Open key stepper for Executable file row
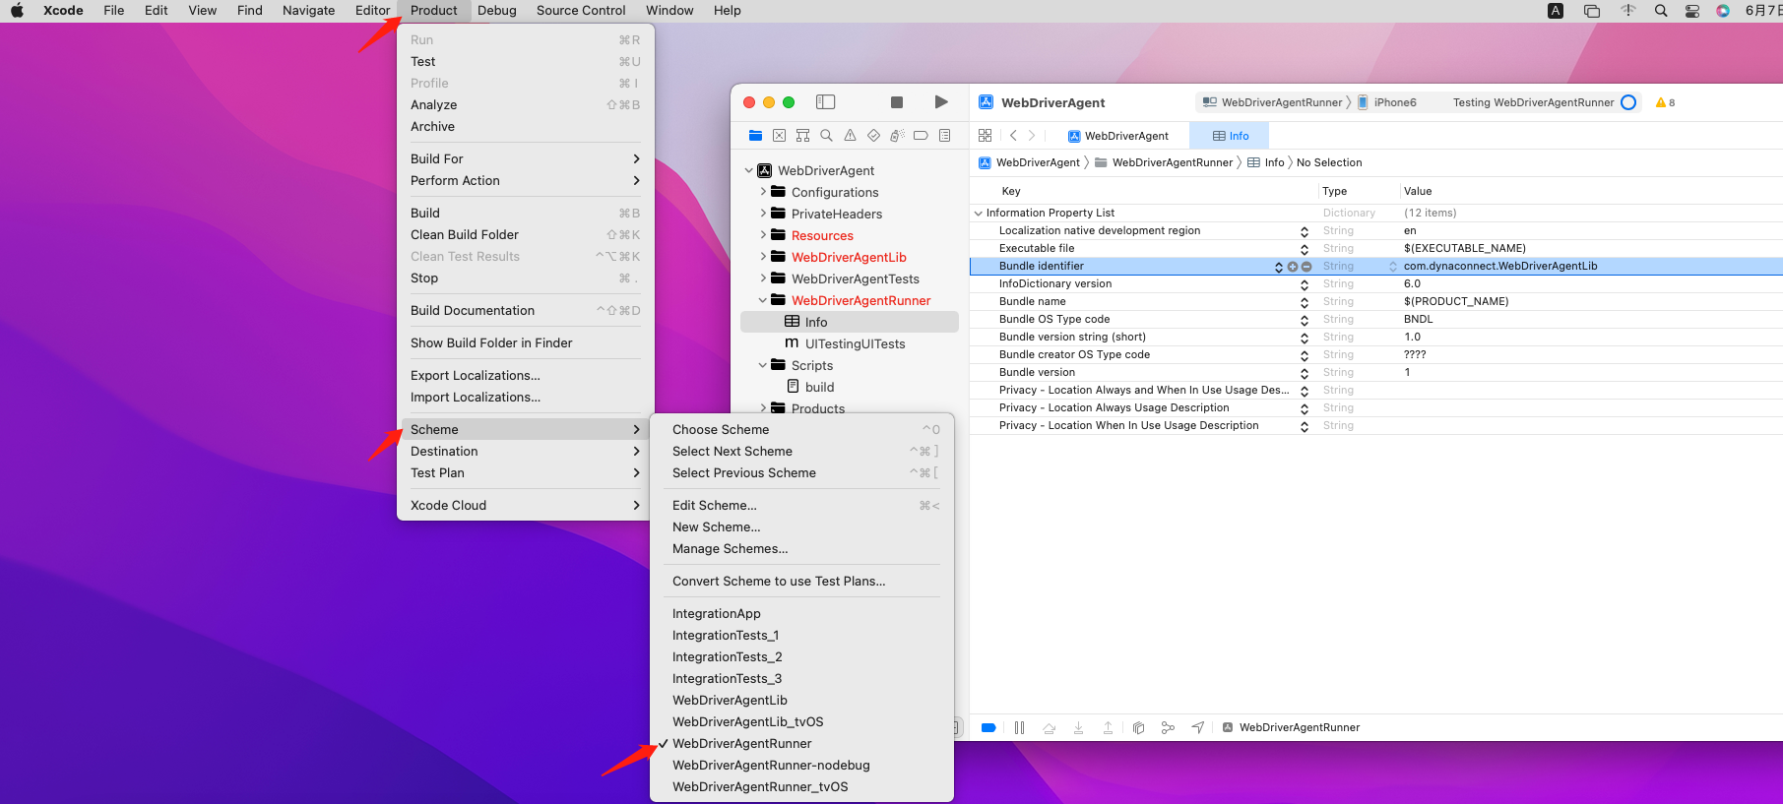 pos(1305,249)
